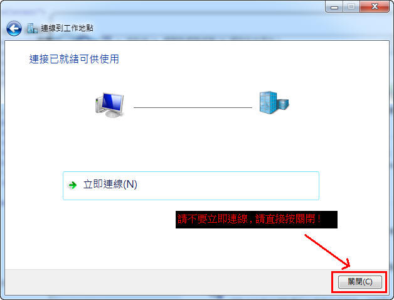Click the heading 連接已就緒可供使用
394x300 pixels.
point(74,60)
